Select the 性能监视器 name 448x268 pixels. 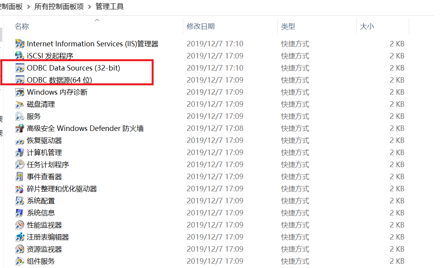click(44, 225)
